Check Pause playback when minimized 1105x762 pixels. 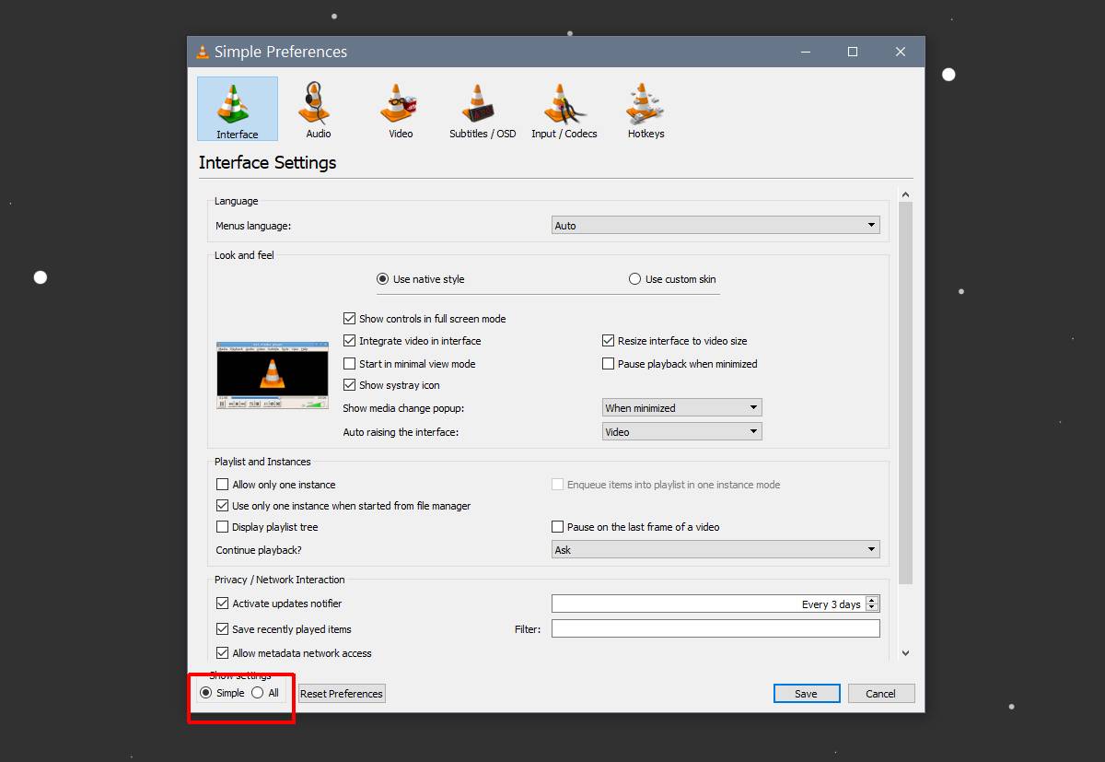point(608,363)
